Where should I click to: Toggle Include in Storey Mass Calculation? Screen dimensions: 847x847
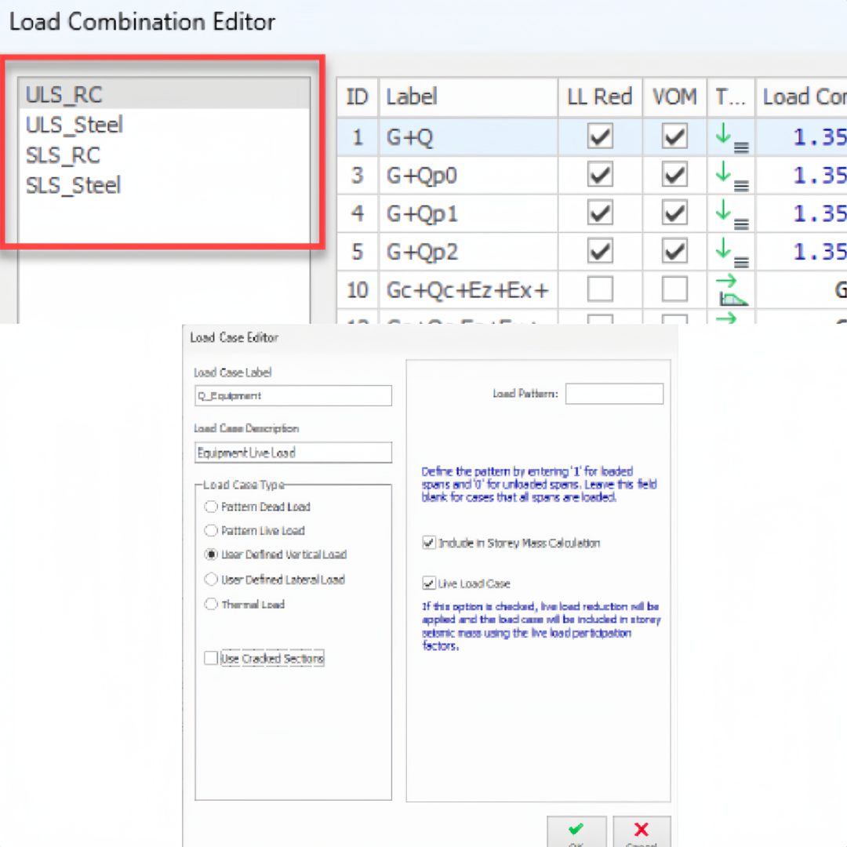(x=429, y=543)
